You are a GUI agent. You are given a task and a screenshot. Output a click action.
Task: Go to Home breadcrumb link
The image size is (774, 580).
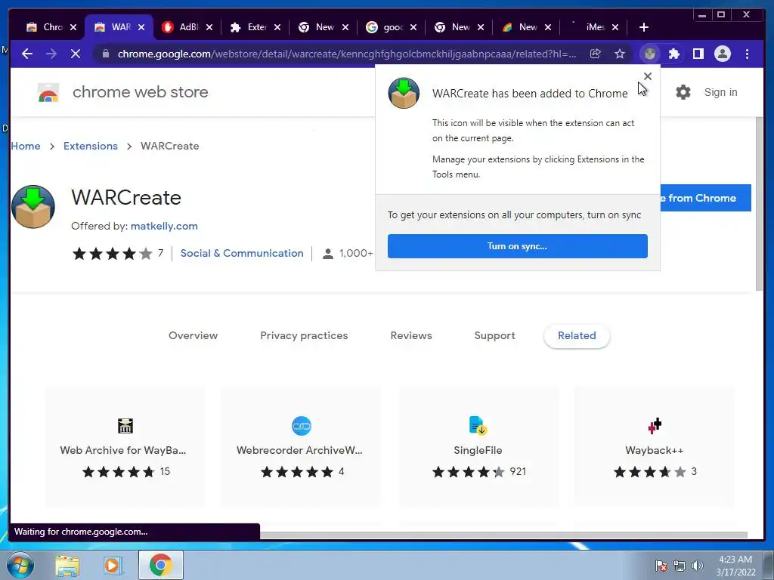pyautogui.click(x=26, y=146)
